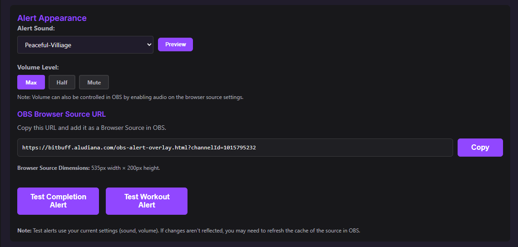This screenshot has width=518, height=247.
Task: Click the bold Browser Source Dimensions label
Action: (x=53, y=168)
